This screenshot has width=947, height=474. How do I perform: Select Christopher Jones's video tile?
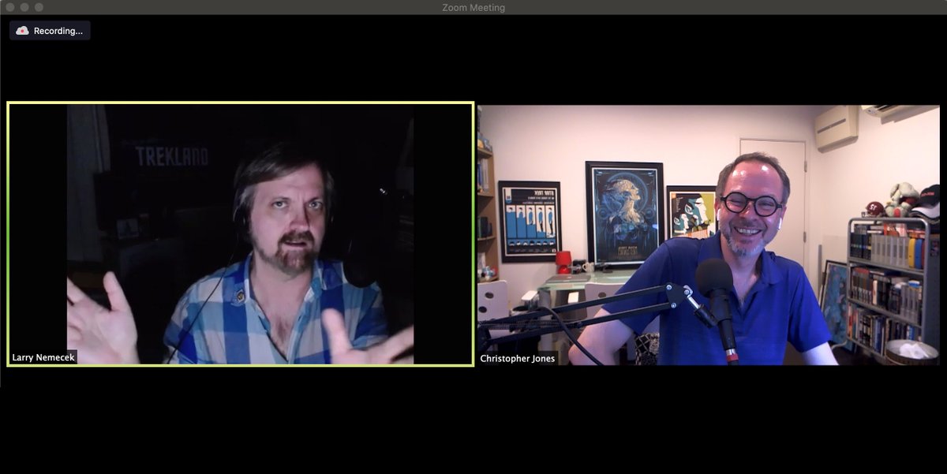point(708,234)
